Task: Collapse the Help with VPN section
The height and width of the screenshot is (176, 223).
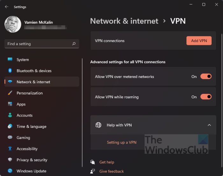Action: 209,125
